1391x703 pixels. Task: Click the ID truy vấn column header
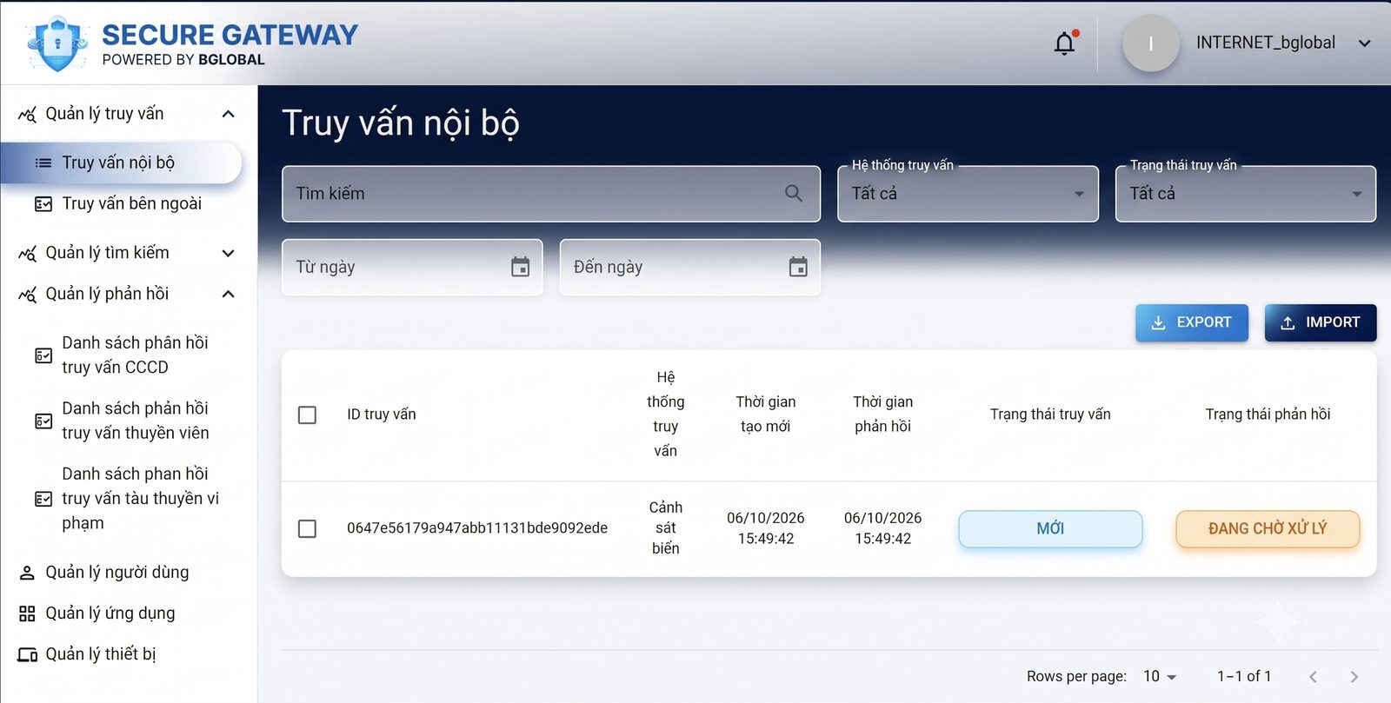coord(382,415)
